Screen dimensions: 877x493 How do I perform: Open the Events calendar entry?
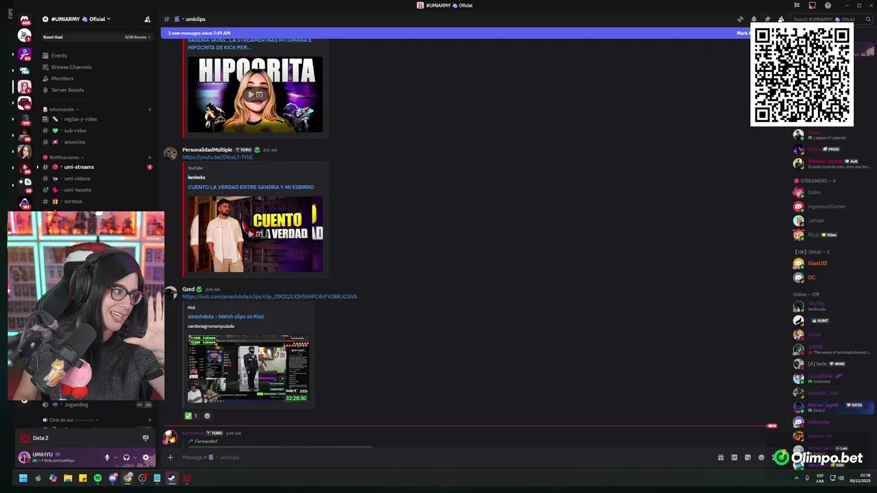pyautogui.click(x=97, y=55)
